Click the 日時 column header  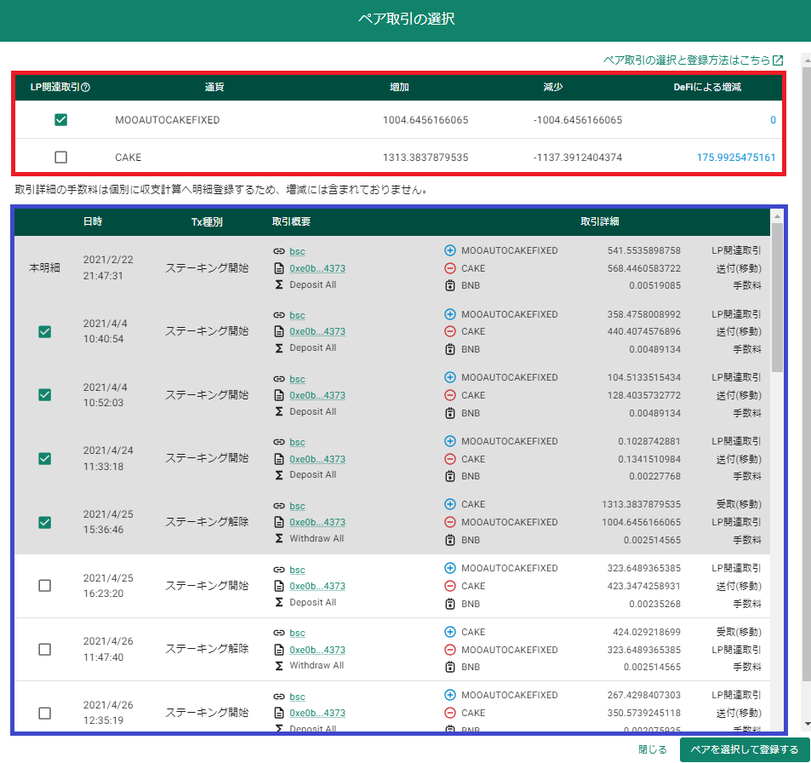pos(93,221)
